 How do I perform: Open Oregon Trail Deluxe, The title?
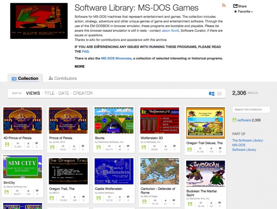coord(204,143)
